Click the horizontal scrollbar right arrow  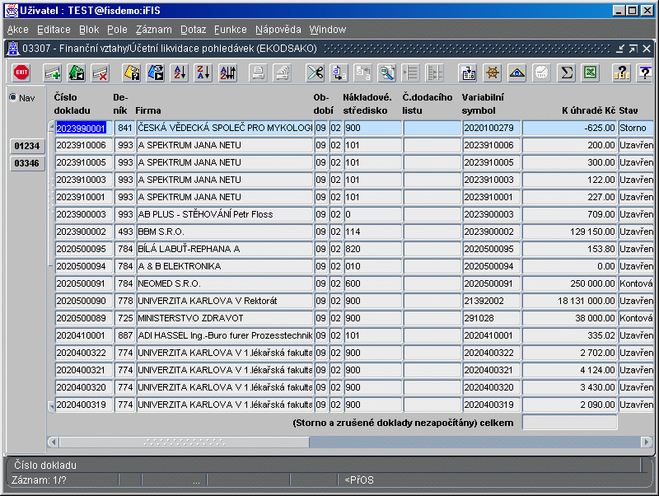point(647,442)
